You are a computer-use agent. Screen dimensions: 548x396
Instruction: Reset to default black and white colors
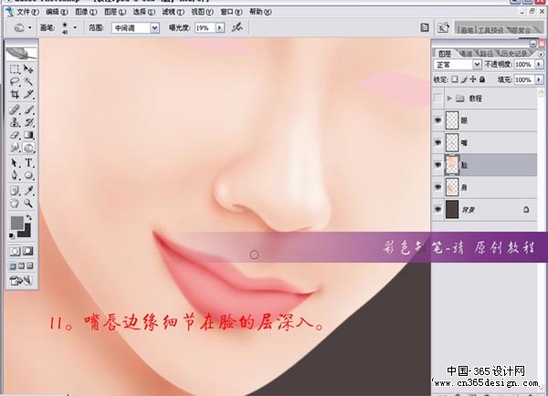[12, 235]
